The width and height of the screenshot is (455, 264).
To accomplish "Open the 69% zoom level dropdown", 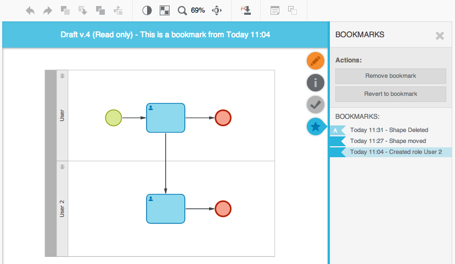I will (x=198, y=10).
